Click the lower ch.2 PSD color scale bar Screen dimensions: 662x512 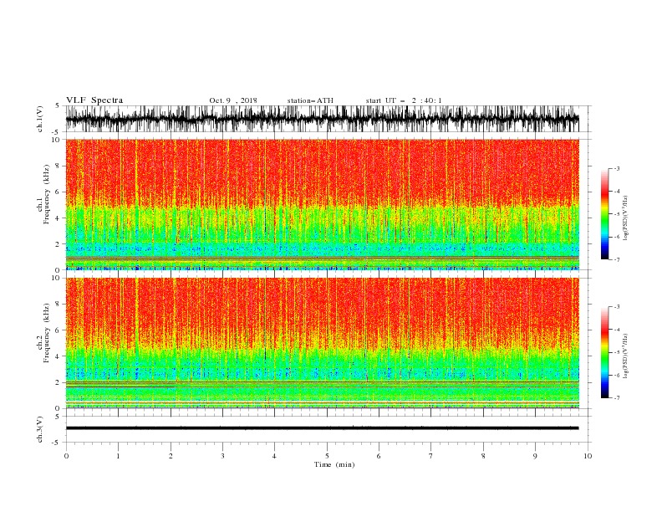click(604, 352)
